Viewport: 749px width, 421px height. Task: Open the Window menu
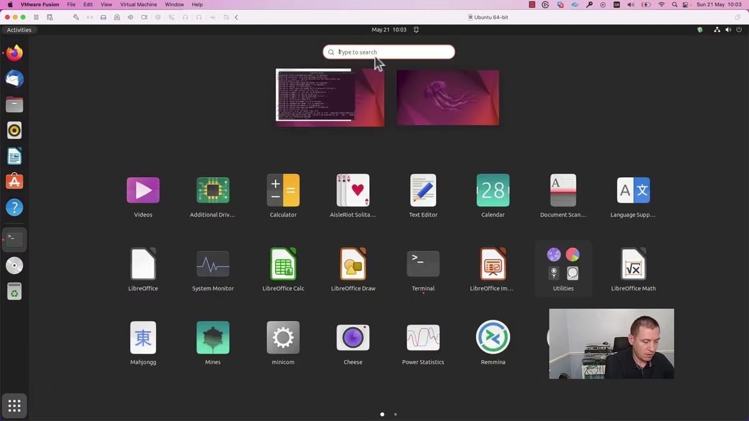[x=174, y=5]
